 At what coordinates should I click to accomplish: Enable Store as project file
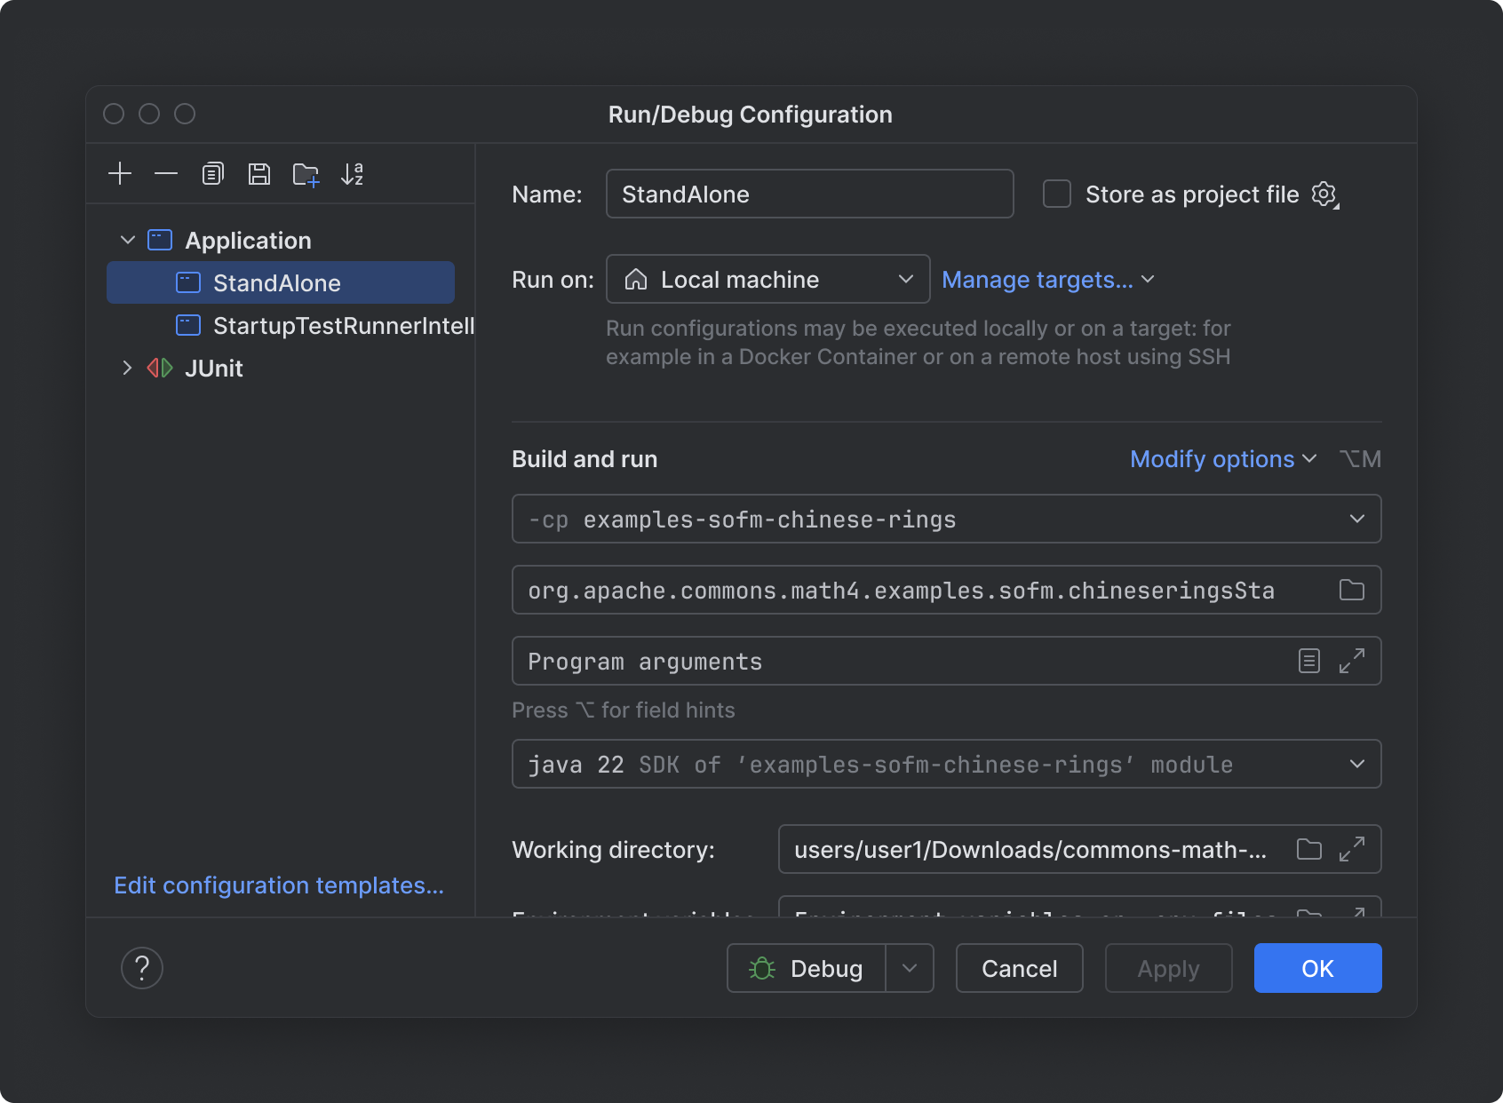(1056, 194)
